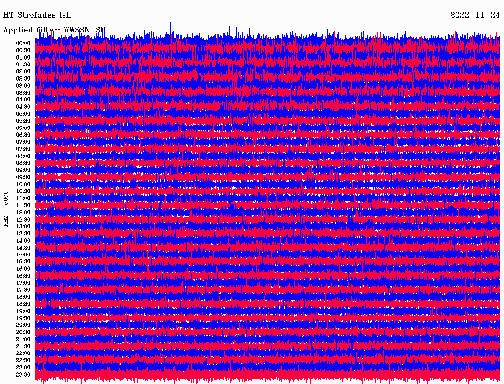Select the 10:00 time label
Image resolution: width=504 pixels, height=384 pixels.
point(23,184)
